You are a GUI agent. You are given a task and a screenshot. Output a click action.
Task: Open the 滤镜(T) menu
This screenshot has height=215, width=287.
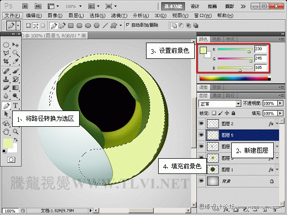119,16
